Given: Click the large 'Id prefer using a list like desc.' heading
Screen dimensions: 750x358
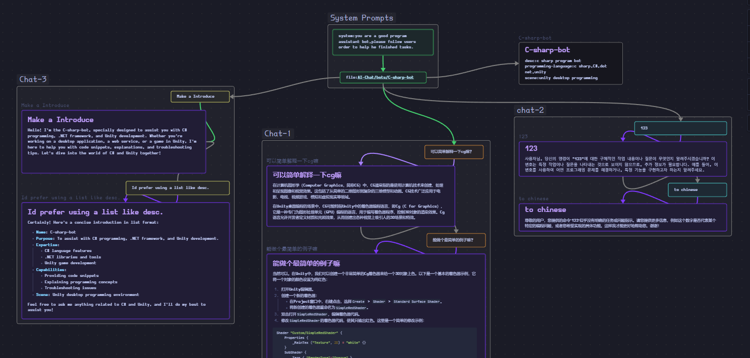Looking at the screenshot, I should point(95,212).
